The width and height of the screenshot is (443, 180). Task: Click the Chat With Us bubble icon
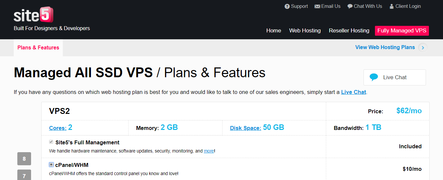click(x=350, y=6)
